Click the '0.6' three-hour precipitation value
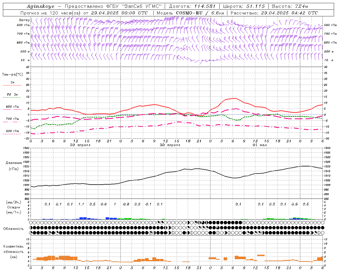Viewport: 338px width, 270px height. [x=104, y=204]
